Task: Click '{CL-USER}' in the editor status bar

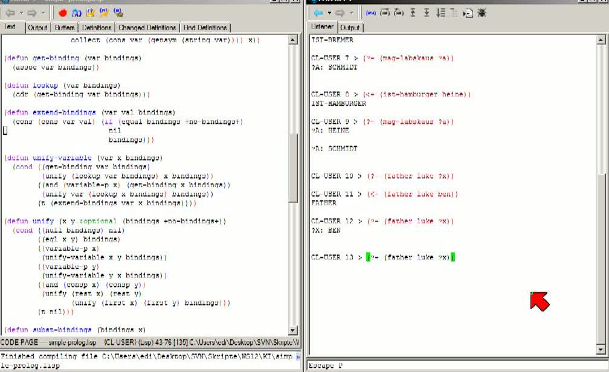Action: pos(120,342)
